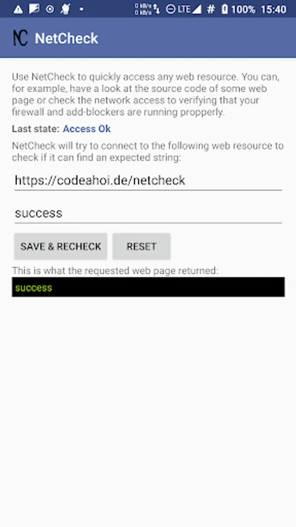Tap the network speed indicator

click(x=147, y=9)
